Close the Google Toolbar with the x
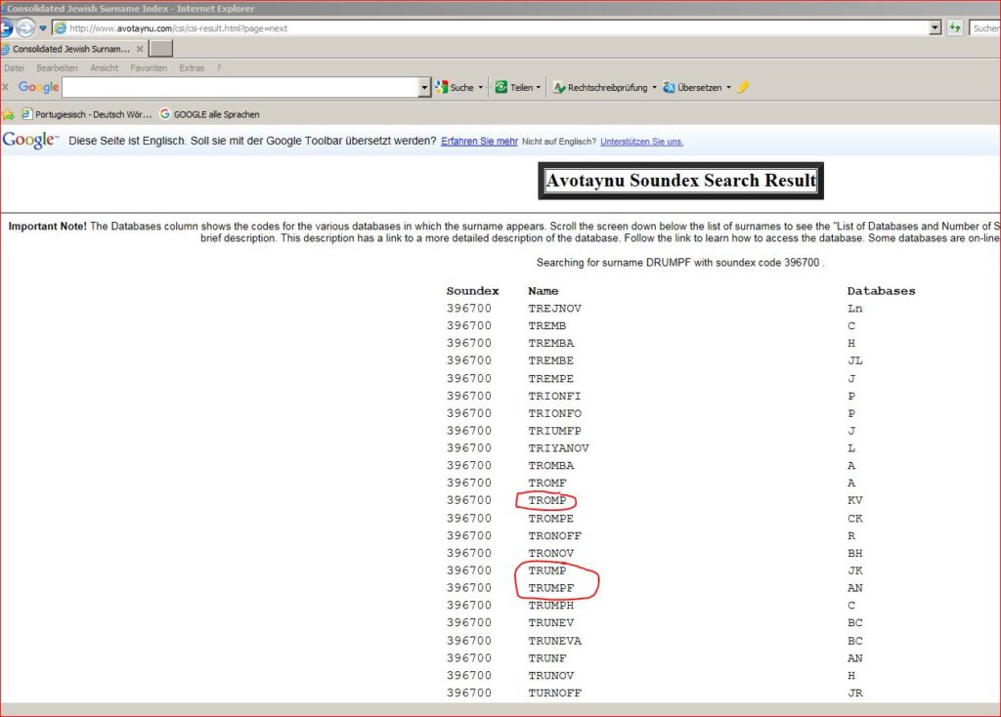 (x=6, y=88)
